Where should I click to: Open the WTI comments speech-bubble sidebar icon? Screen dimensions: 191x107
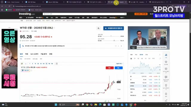(166, 69)
